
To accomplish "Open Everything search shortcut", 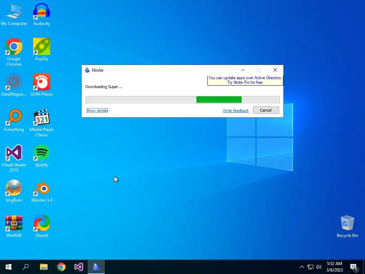I will (x=14, y=121).
